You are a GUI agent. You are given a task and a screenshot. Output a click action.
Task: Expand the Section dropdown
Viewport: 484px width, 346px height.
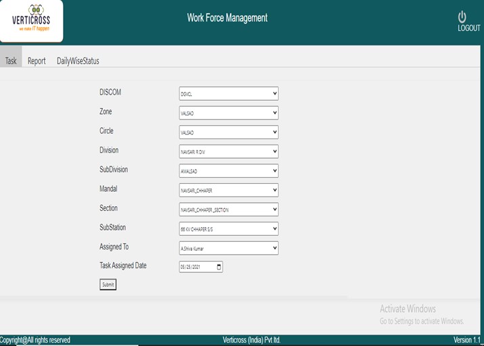point(228,209)
